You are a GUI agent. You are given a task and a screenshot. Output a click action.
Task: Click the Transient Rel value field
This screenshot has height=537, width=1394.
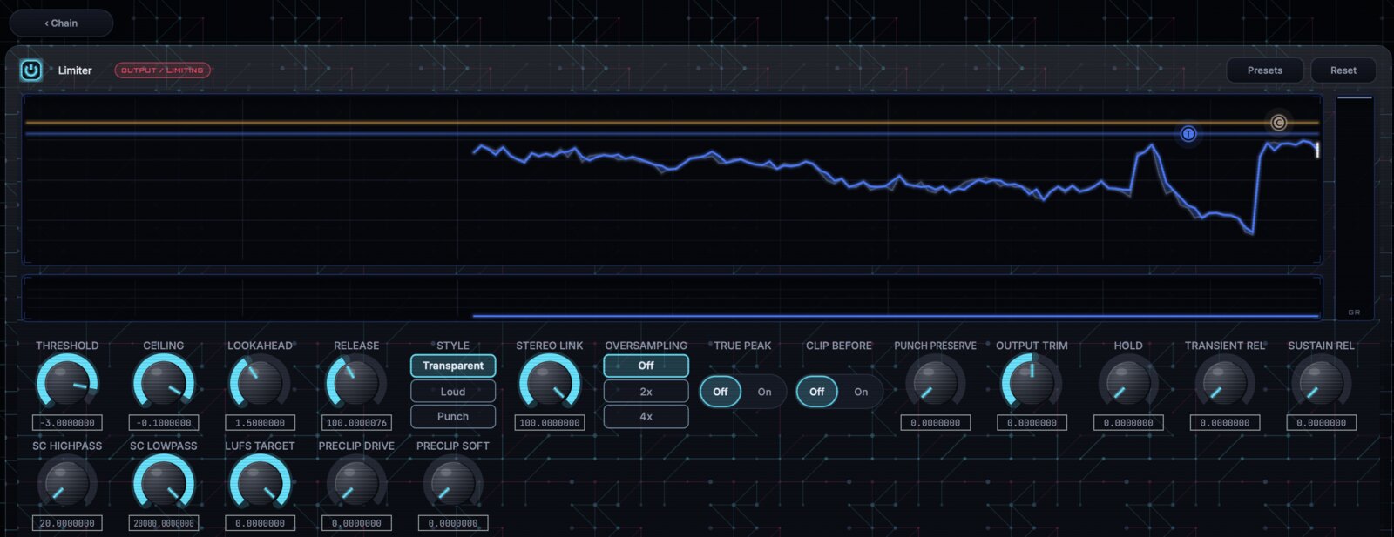click(1225, 423)
